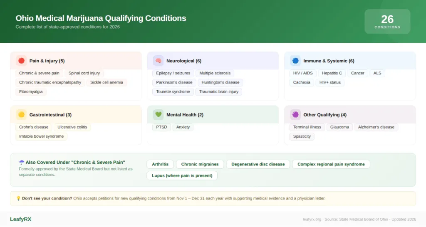Select the Hepatitis C tag
This screenshot has height=227, width=426.
(x=332, y=73)
